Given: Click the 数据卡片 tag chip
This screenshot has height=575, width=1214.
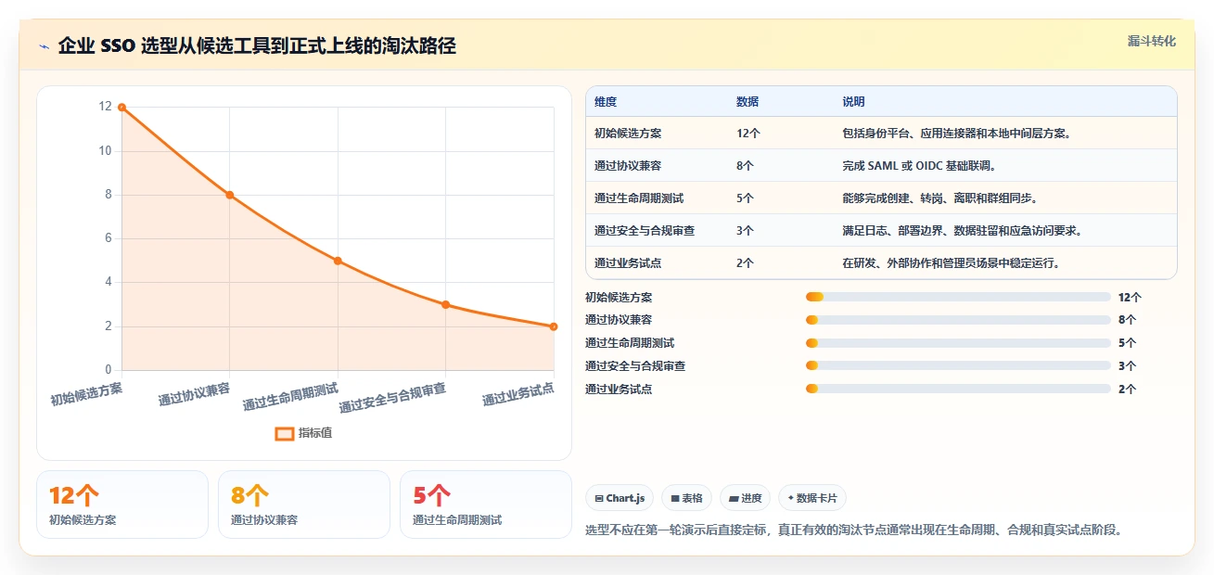Looking at the screenshot, I should coord(812,498).
